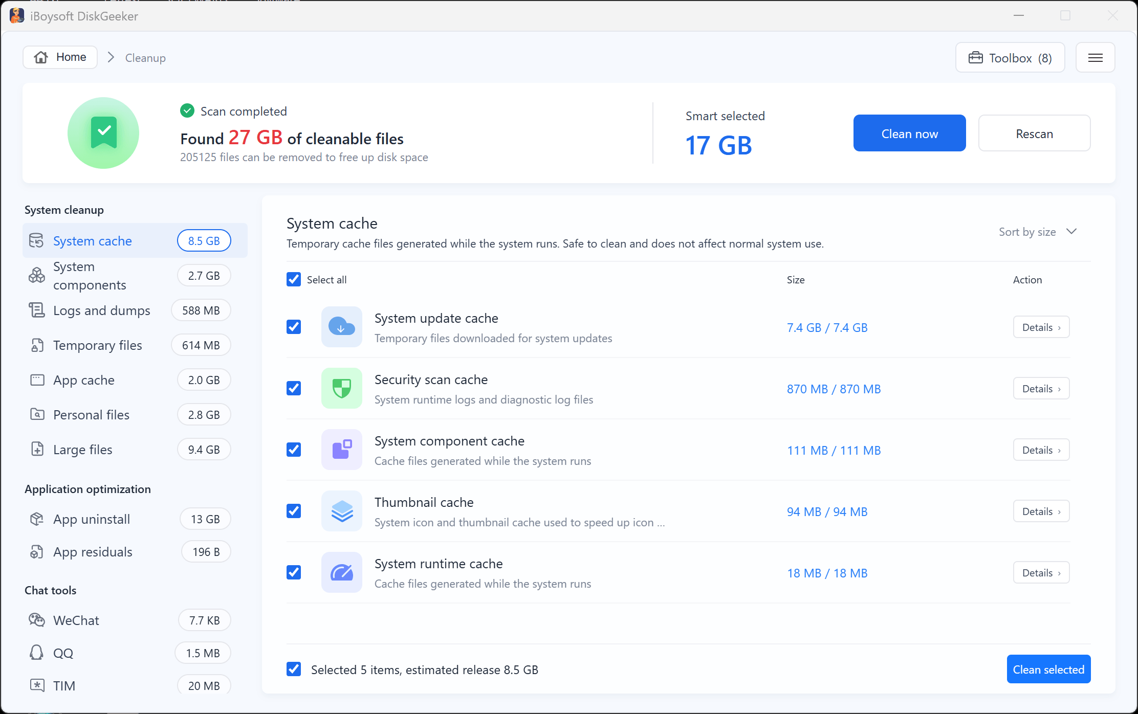Screen dimensions: 1138x714
Task: Click the 18 MB / 18 MB size
Action: pos(827,573)
